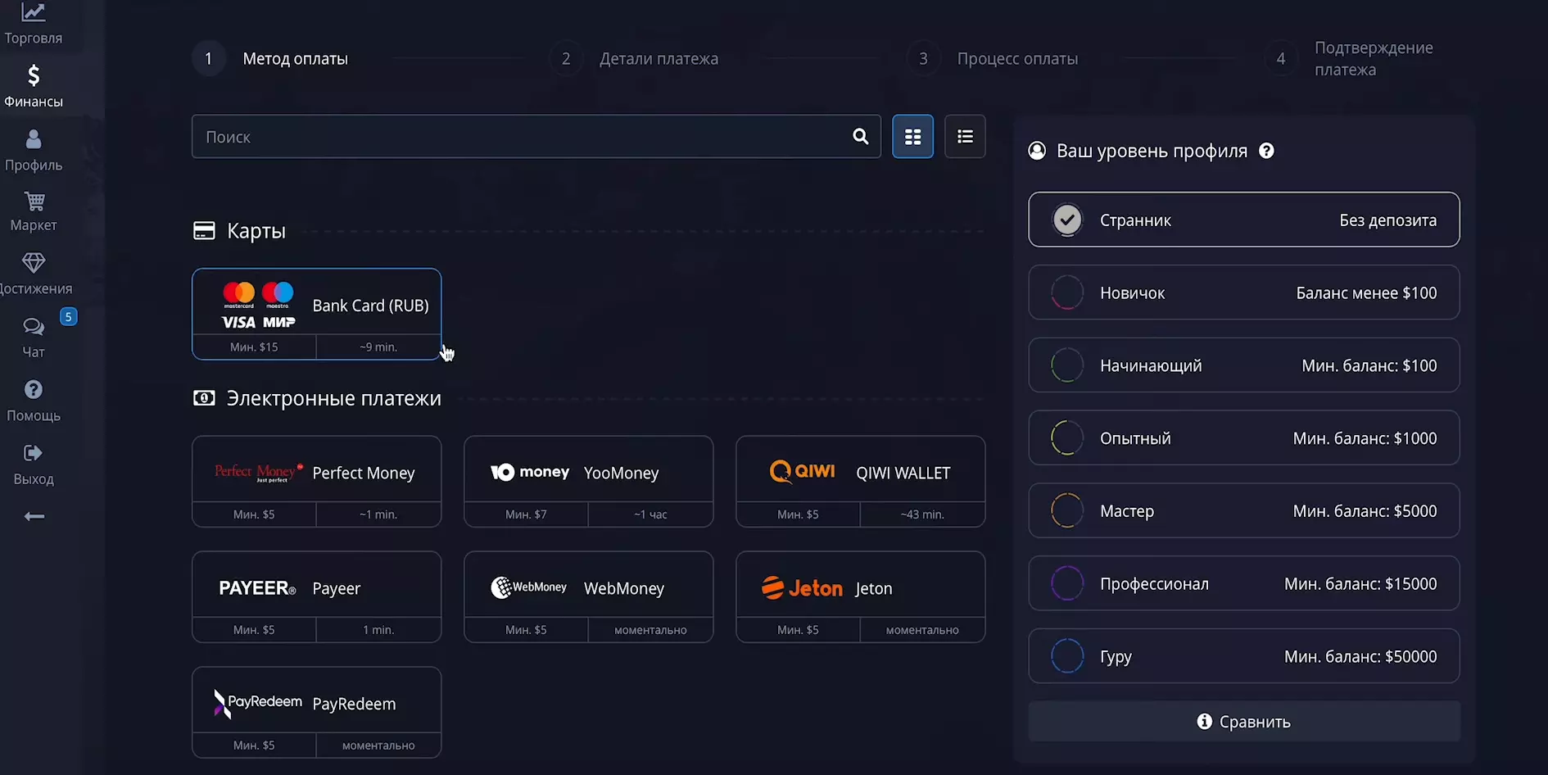Click QIWI's '~43 min.' processing time
Viewport: 1548px width, 775px height.
[922, 514]
